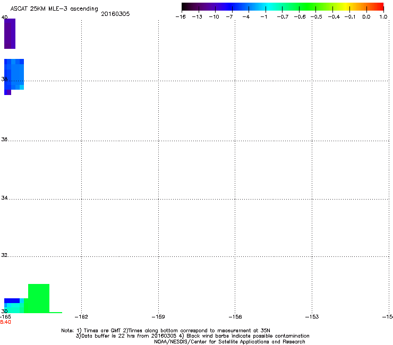
Task: Click the black end of the color scale bar
Action: point(184,6)
